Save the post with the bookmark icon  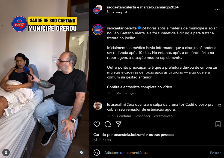(218, 124)
